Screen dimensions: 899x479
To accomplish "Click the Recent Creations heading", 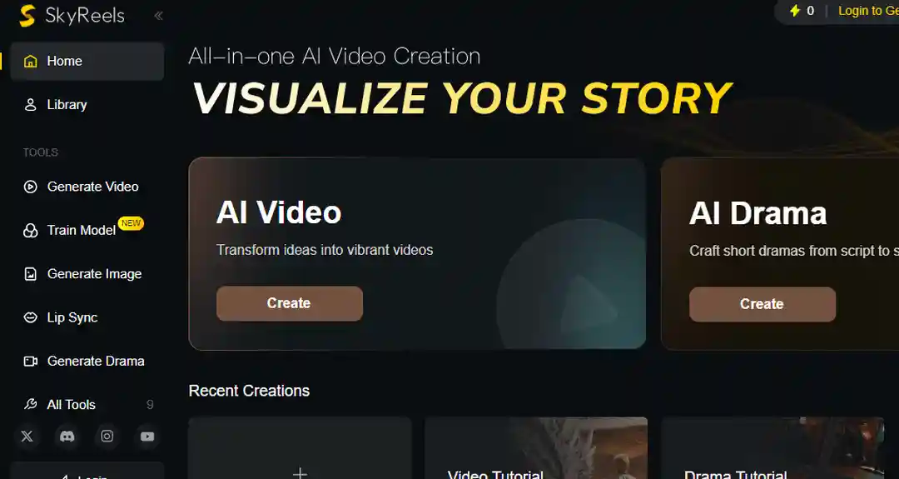I will coord(249,391).
